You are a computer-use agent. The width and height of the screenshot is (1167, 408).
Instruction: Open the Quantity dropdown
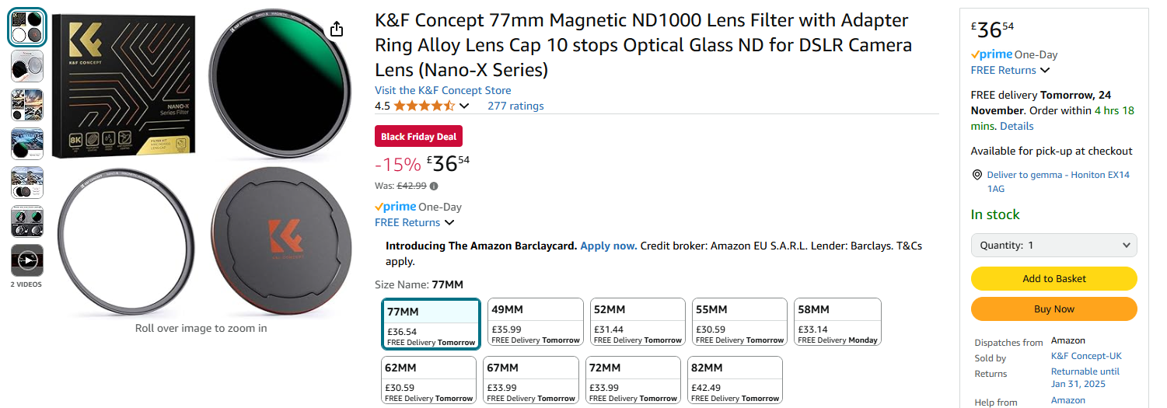(1053, 245)
